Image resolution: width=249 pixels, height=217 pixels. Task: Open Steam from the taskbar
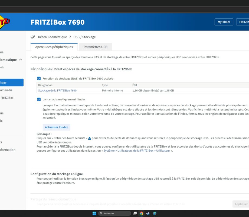[x=148, y=213]
